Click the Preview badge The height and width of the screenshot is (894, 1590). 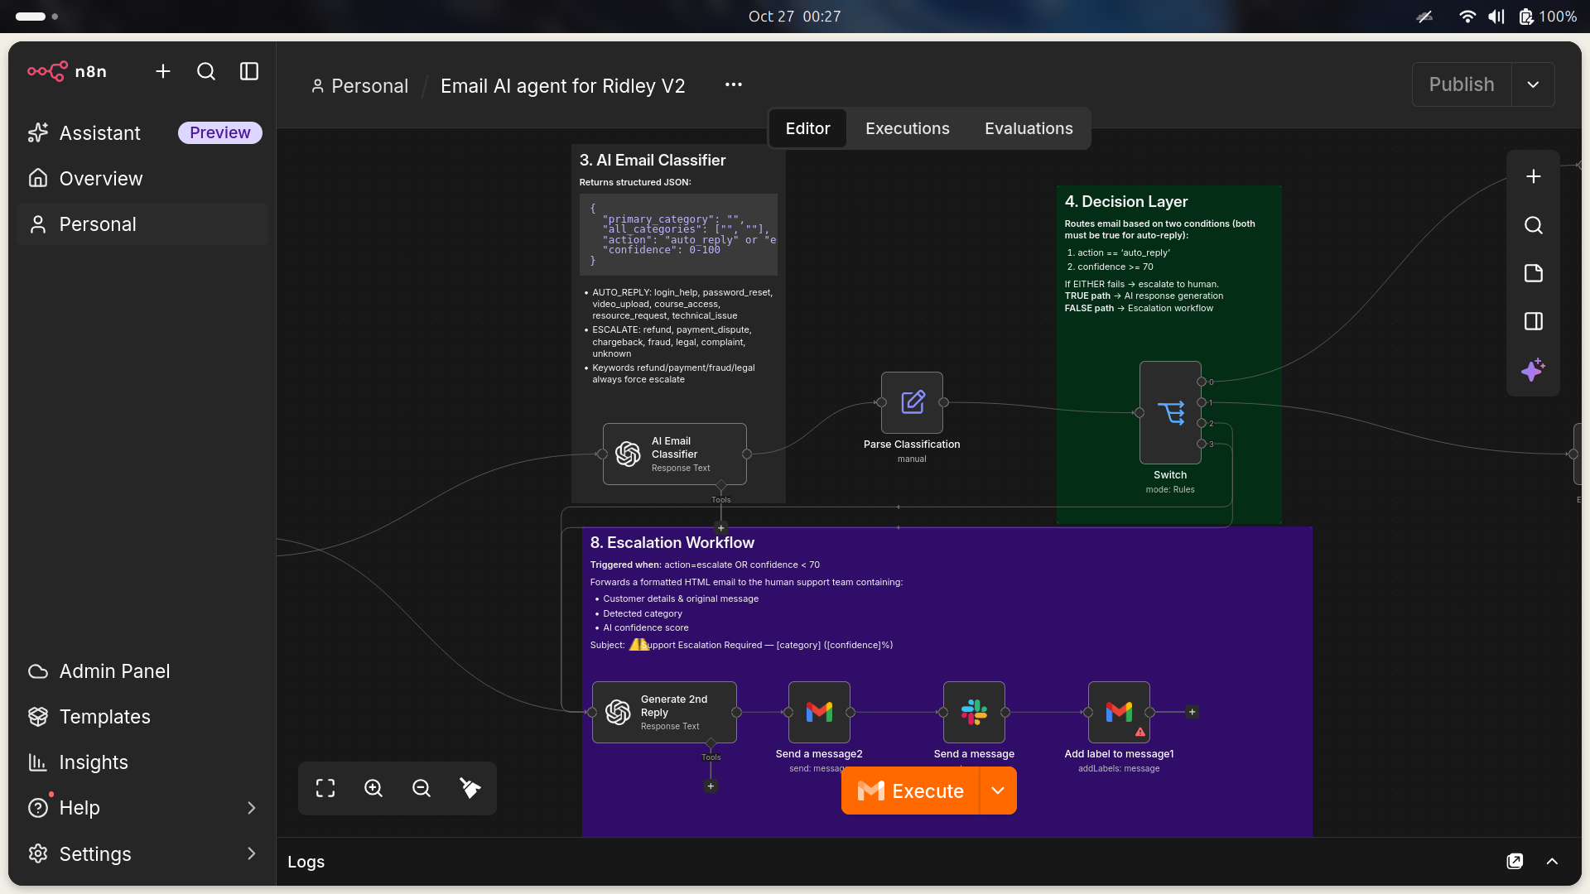click(x=219, y=132)
